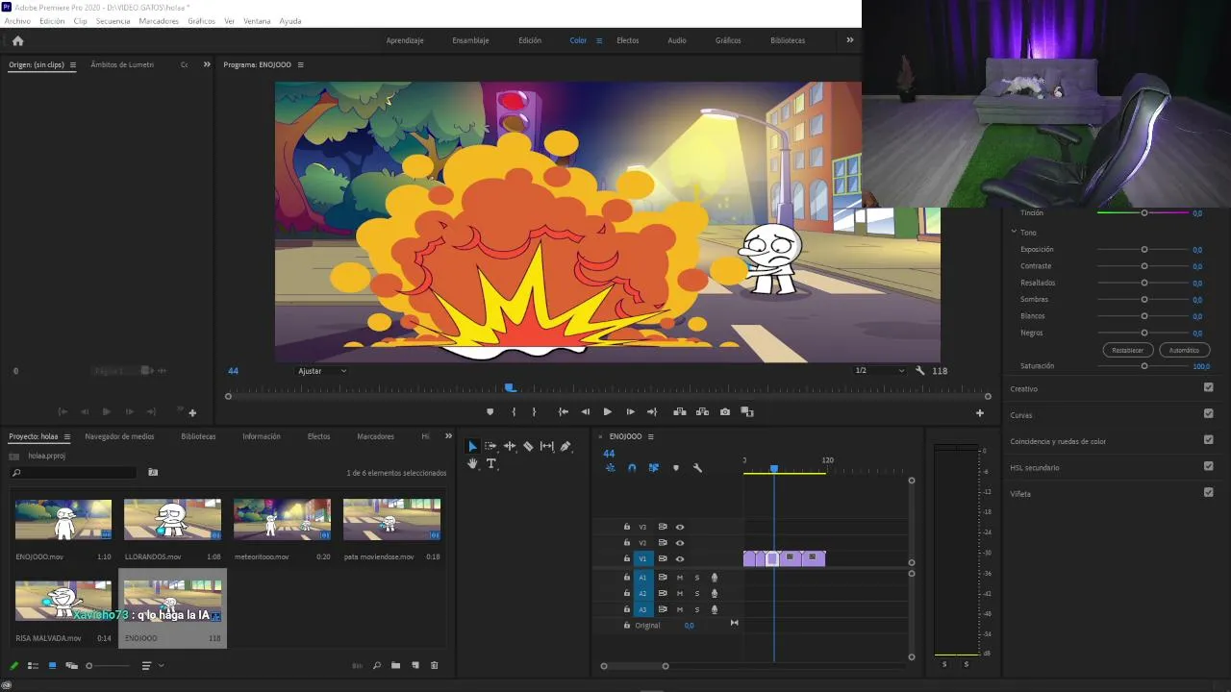The width and height of the screenshot is (1231, 692).
Task: Open the Secuencia menu
Action: pos(113,21)
